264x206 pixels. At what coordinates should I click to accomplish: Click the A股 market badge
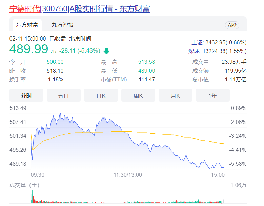point(232,25)
